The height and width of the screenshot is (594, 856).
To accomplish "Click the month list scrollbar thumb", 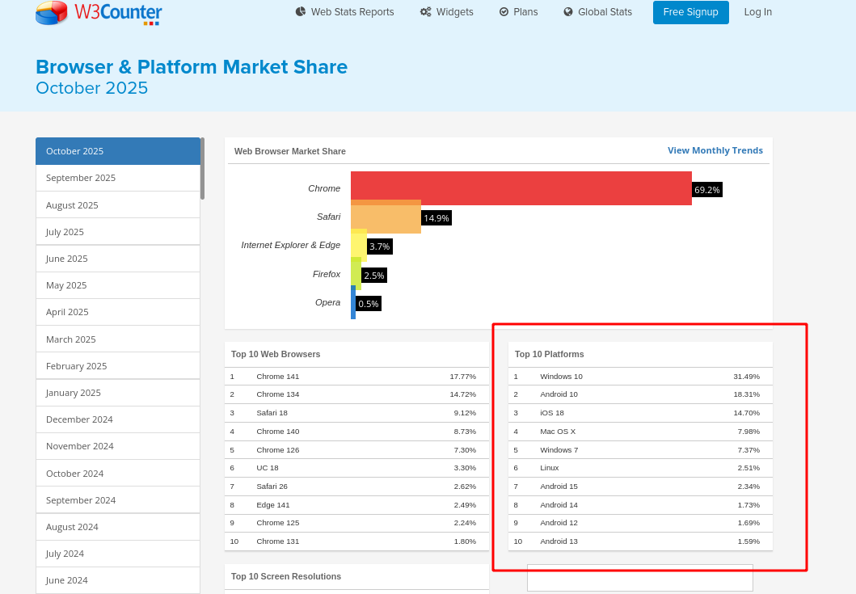I will click(x=202, y=168).
